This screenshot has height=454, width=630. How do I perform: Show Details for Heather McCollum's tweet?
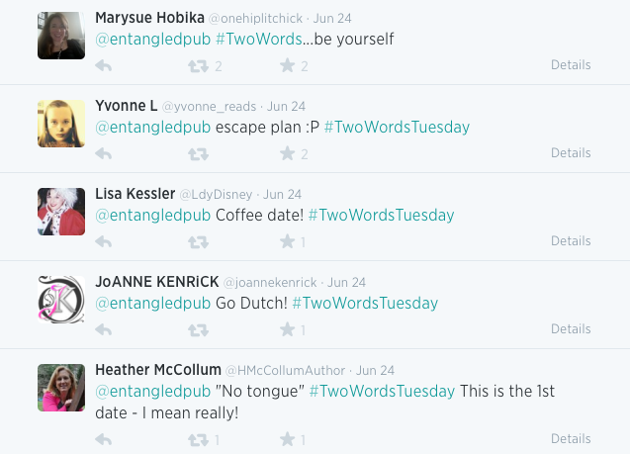(571, 439)
